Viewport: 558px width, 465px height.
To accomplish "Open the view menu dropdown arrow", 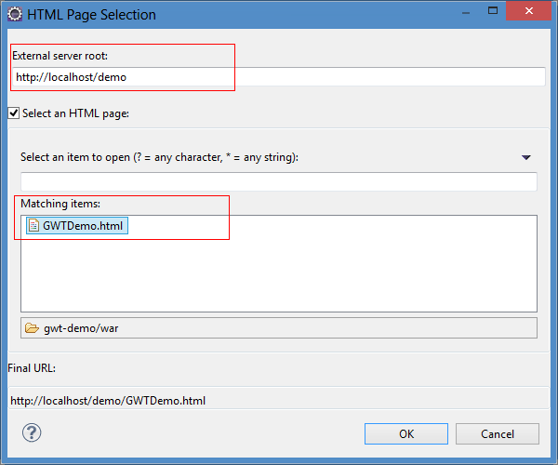I will coord(526,157).
